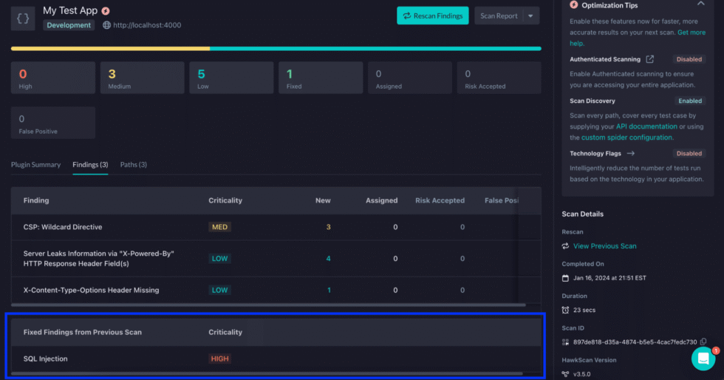
Task: Open the API documentation link
Action: coord(646,126)
